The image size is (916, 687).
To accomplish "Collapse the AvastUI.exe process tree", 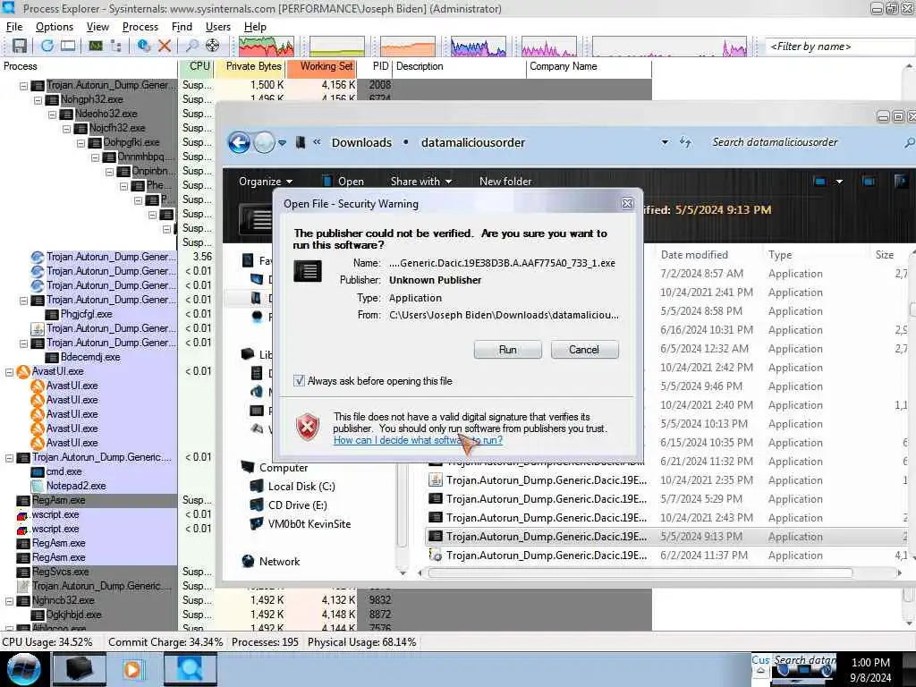I will coord(9,371).
